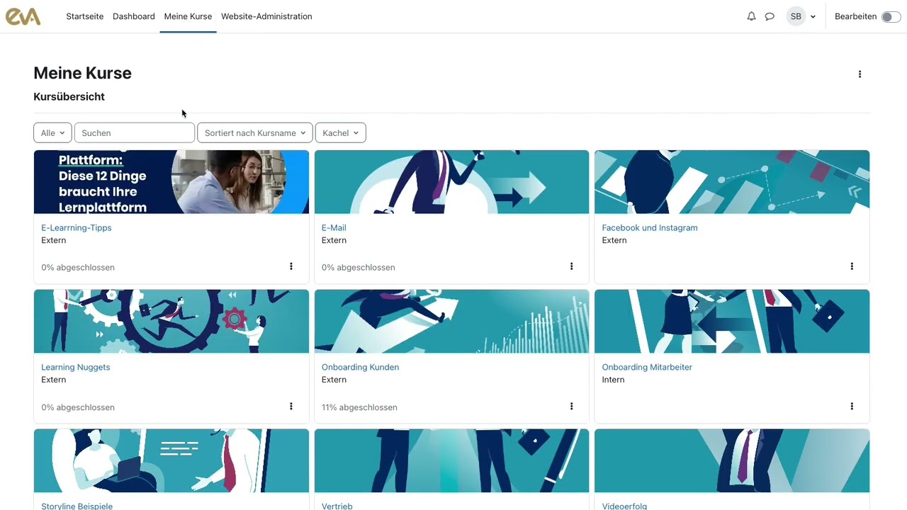Click the Onboarding Mitarbeiter course thumbnail
This screenshot has width=907, height=510.
coord(732,322)
